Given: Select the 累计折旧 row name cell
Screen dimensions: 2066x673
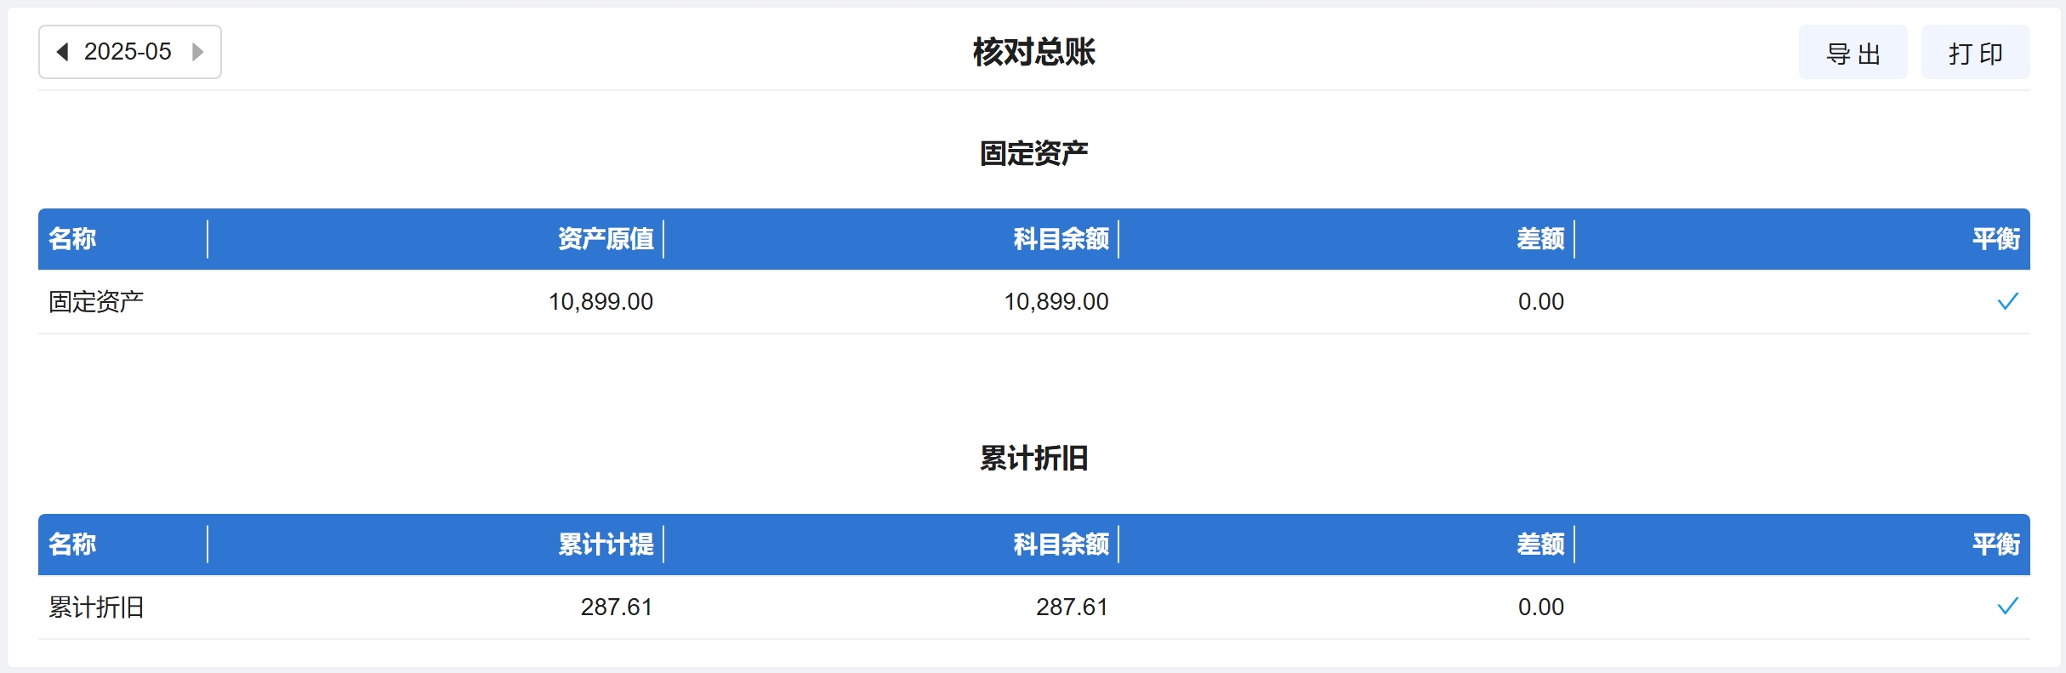Looking at the screenshot, I should pyautogui.click(x=96, y=607).
